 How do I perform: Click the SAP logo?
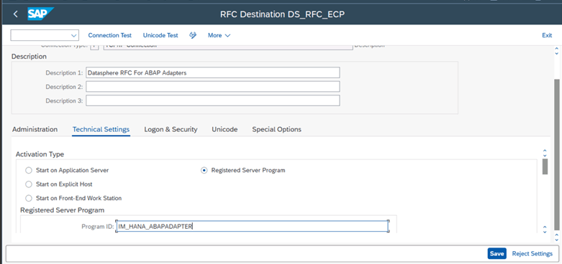[x=40, y=14]
